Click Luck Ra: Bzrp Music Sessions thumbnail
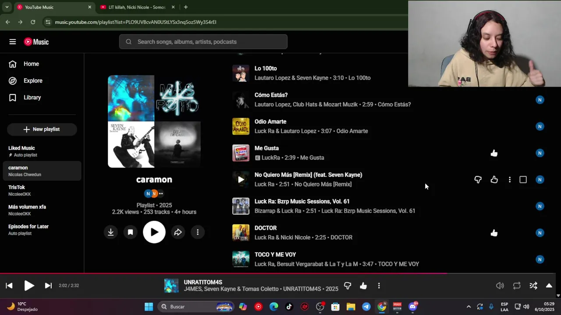561x315 pixels. (x=241, y=206)
